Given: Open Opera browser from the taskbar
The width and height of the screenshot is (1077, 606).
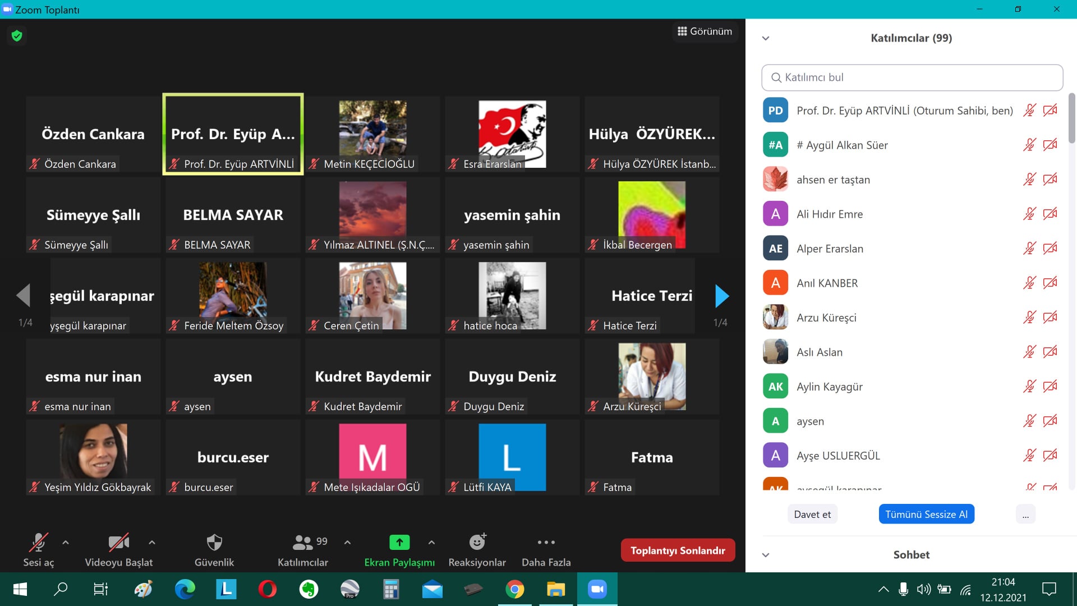Looking at the screenshot, I should [268, 589].
